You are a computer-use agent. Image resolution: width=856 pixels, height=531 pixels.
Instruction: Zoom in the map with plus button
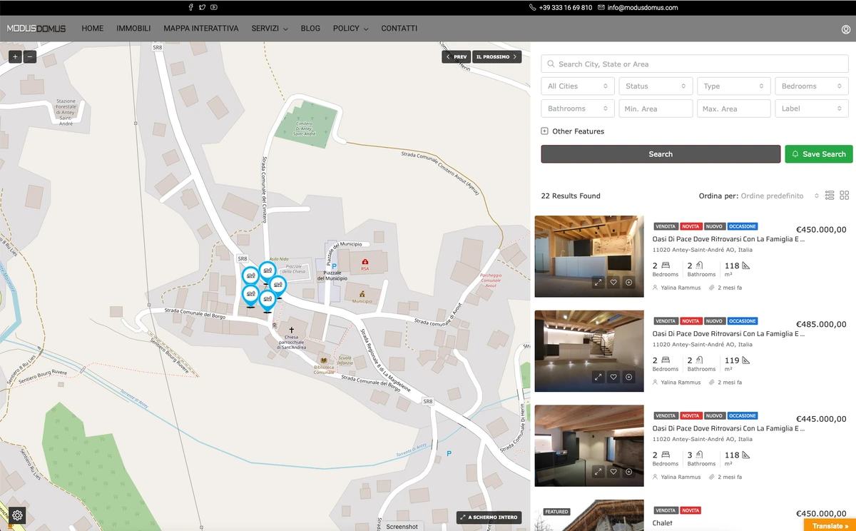tap(15, 57)
